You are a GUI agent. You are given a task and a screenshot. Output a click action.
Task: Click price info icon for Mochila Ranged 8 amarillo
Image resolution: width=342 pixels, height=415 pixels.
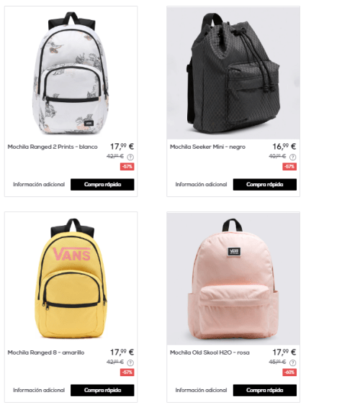[130, 362]
